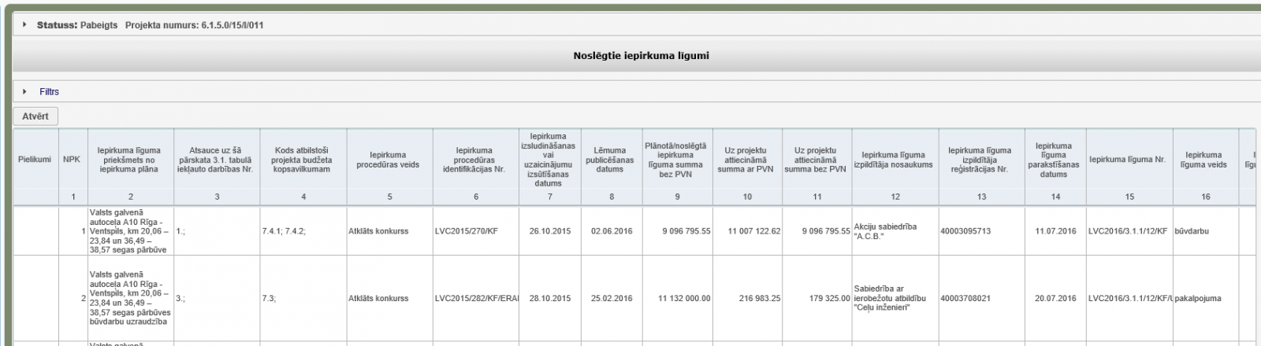Select Iepirkuma līguma izpildītāja nosaukums header

click(x=896, y=160)
